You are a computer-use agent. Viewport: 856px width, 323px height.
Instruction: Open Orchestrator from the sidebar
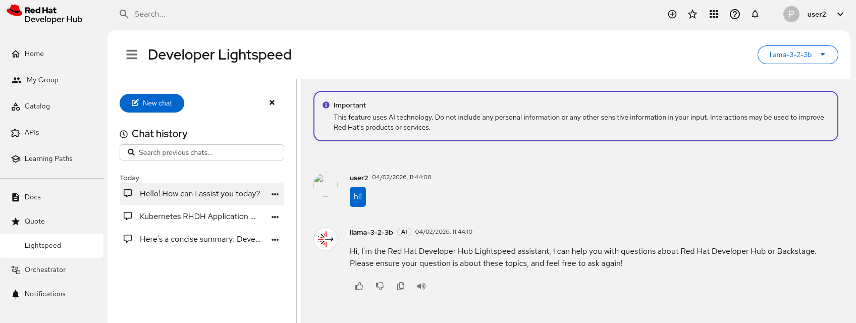pyautogui.click(x=45, y=270)
